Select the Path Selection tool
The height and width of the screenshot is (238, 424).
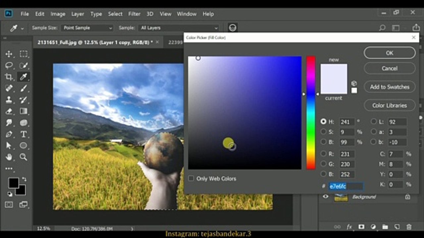[9, 145]
